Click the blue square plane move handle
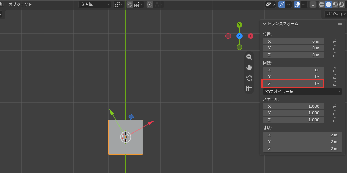 (x=131, y=117)
